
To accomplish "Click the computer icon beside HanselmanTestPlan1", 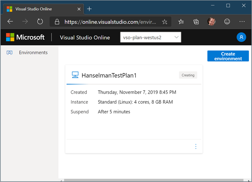I will (75, 75).
